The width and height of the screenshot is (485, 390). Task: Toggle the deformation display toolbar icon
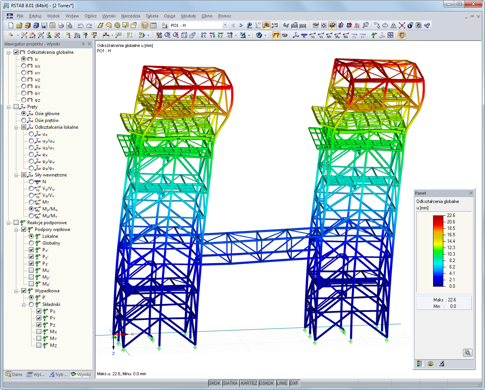click(276, 35)
